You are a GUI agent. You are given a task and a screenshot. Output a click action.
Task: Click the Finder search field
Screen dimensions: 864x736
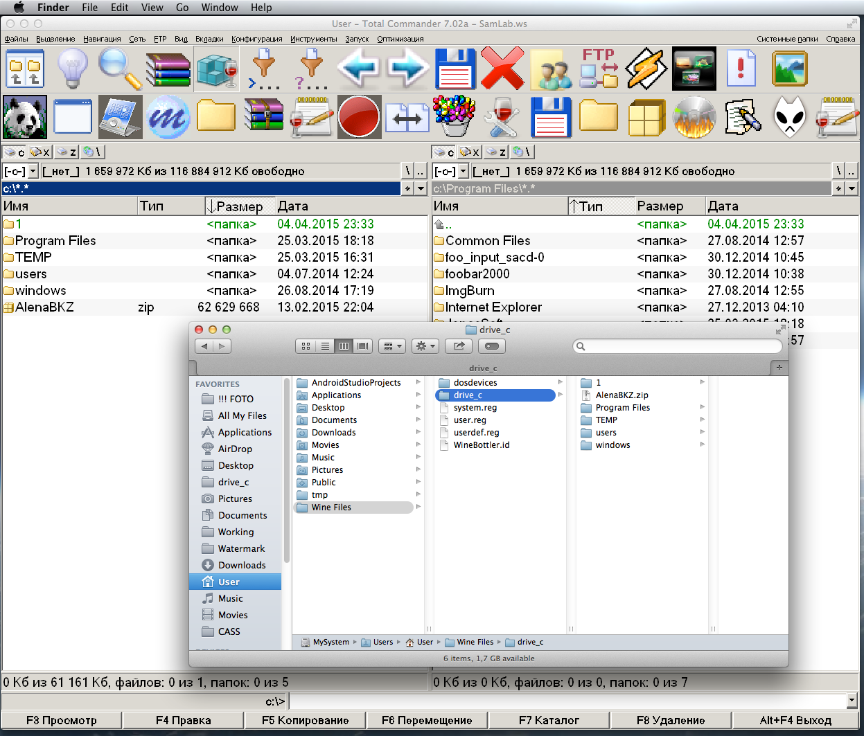coord(677,346)
